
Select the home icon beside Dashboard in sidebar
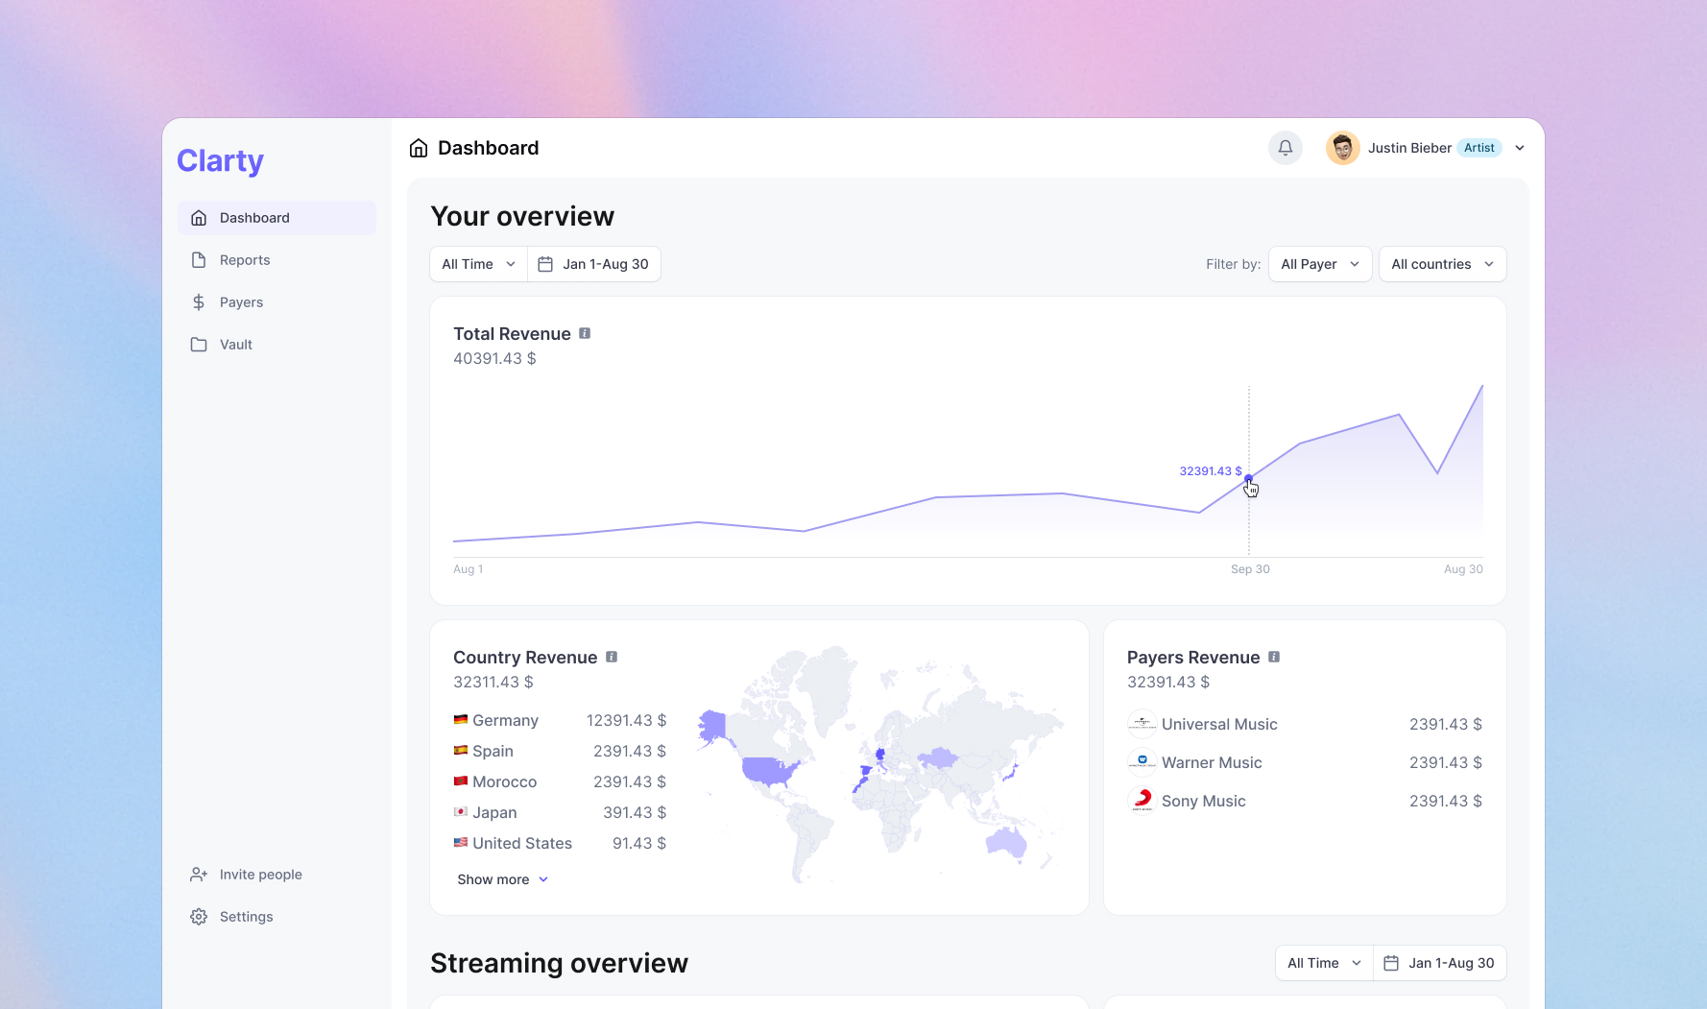(199, 218)
